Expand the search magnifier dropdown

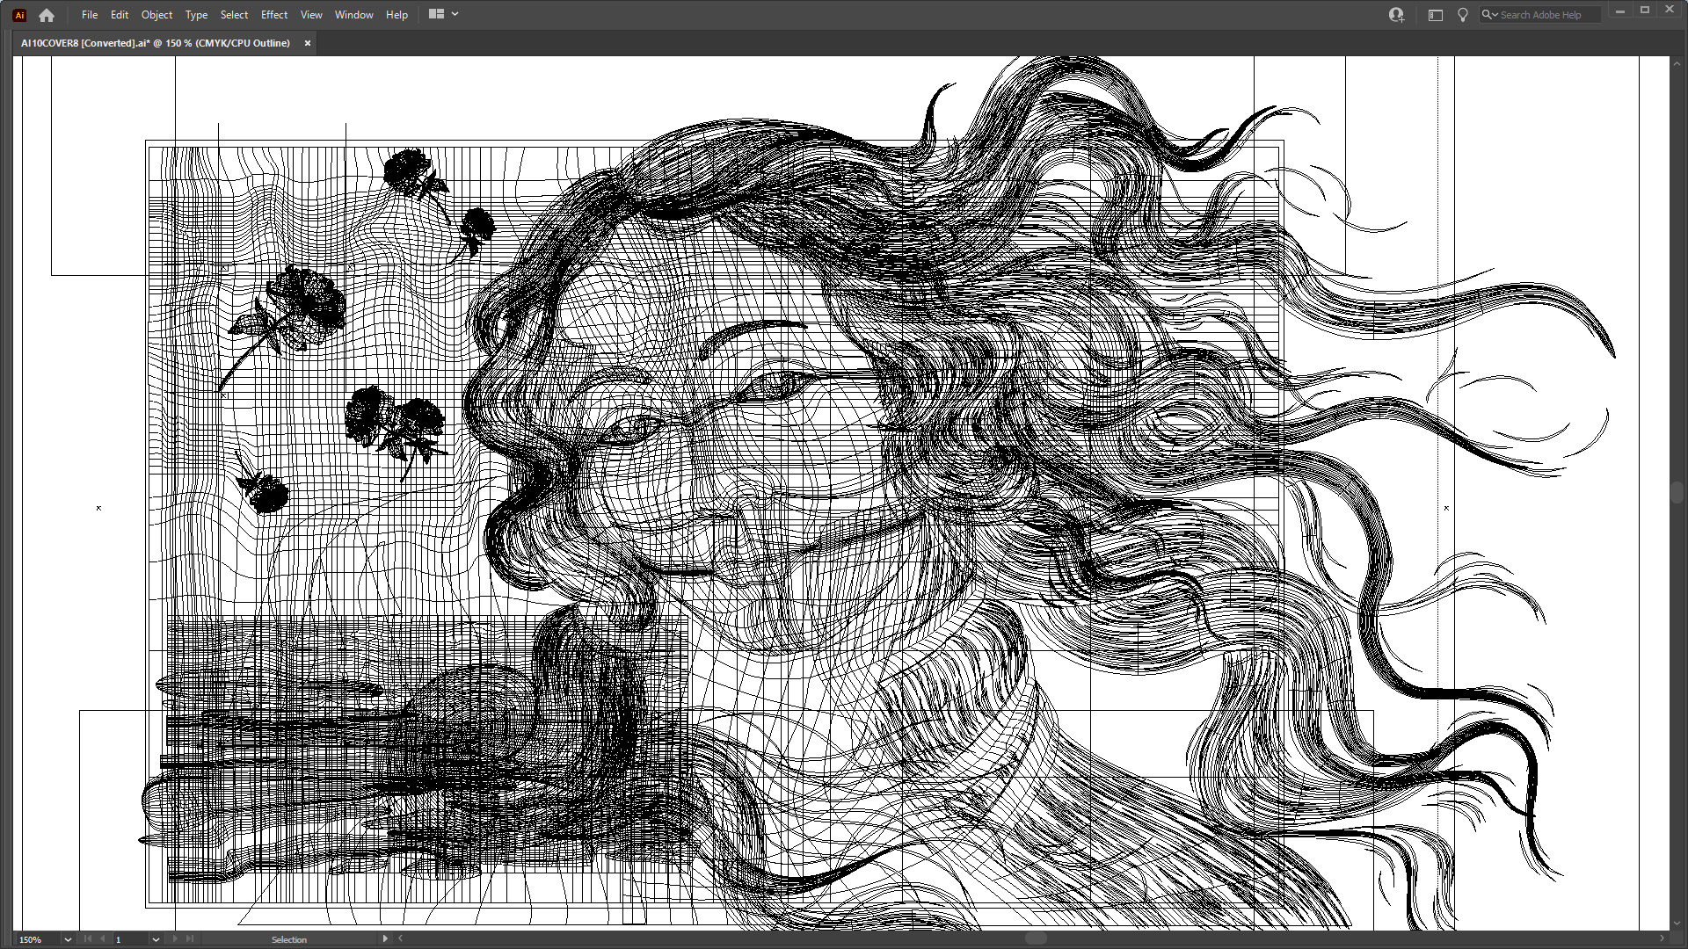(x=1489, y=15)
